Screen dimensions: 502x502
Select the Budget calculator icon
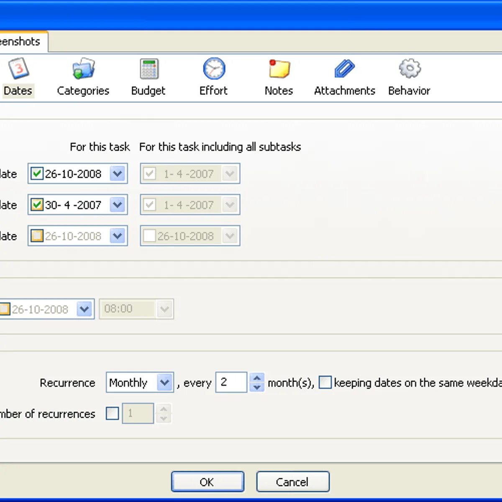(149, 69)
